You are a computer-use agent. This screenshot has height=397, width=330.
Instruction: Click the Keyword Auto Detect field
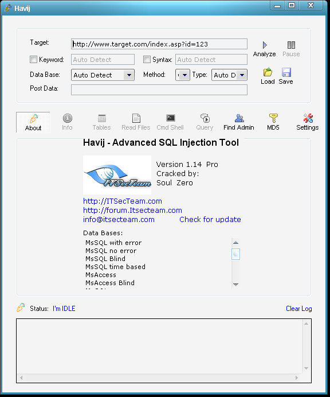pyautogui.click(x=103, y=60)
